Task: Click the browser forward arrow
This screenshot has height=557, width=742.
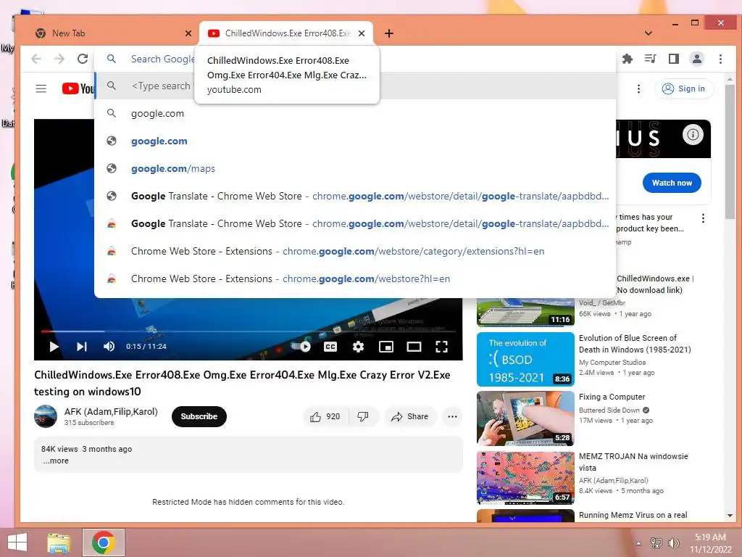Action: (x=59, y=59)
